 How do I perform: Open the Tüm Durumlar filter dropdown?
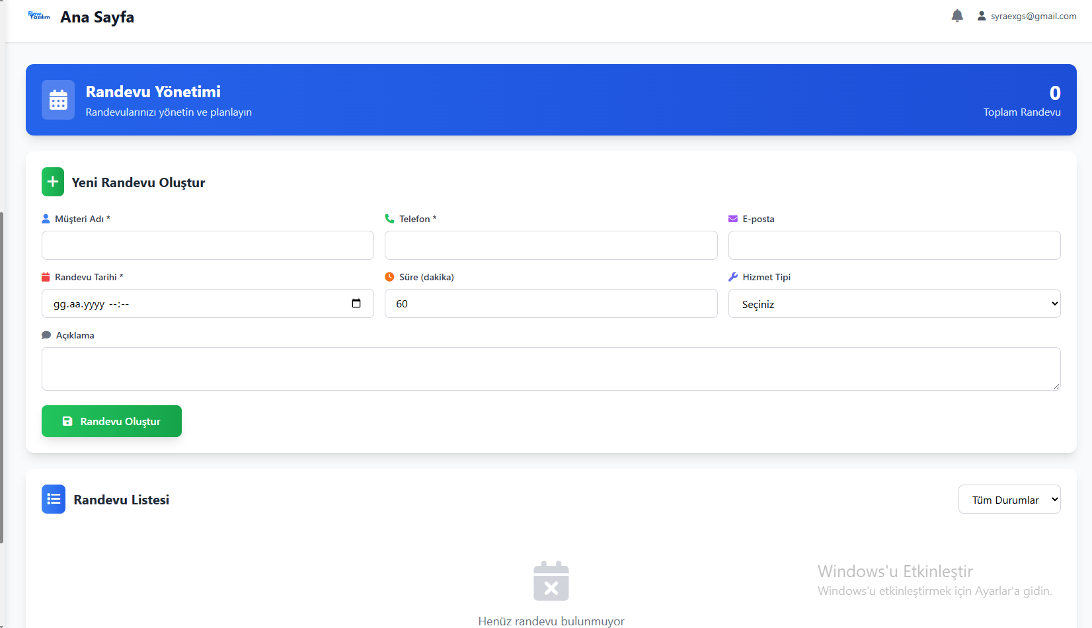(x=1009, y=499)
